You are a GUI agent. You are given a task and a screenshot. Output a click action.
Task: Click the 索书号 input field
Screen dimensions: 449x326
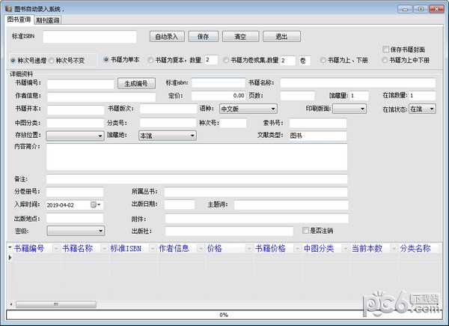tap(318, 123)
